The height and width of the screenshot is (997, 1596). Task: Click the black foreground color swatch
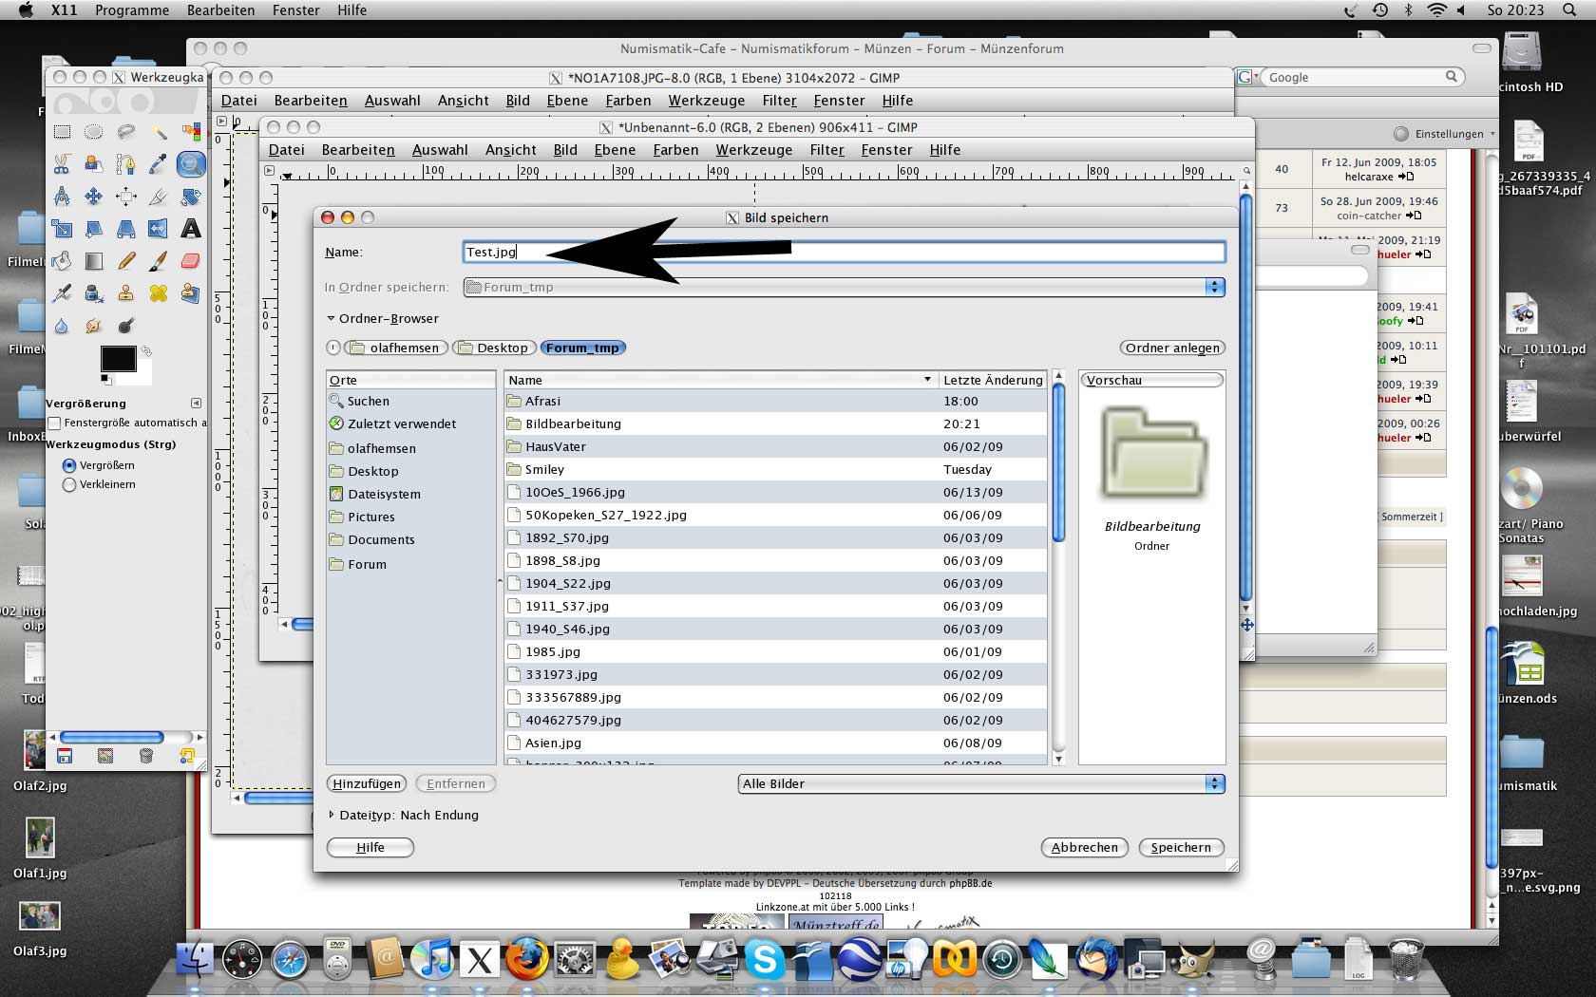point(117,359)
